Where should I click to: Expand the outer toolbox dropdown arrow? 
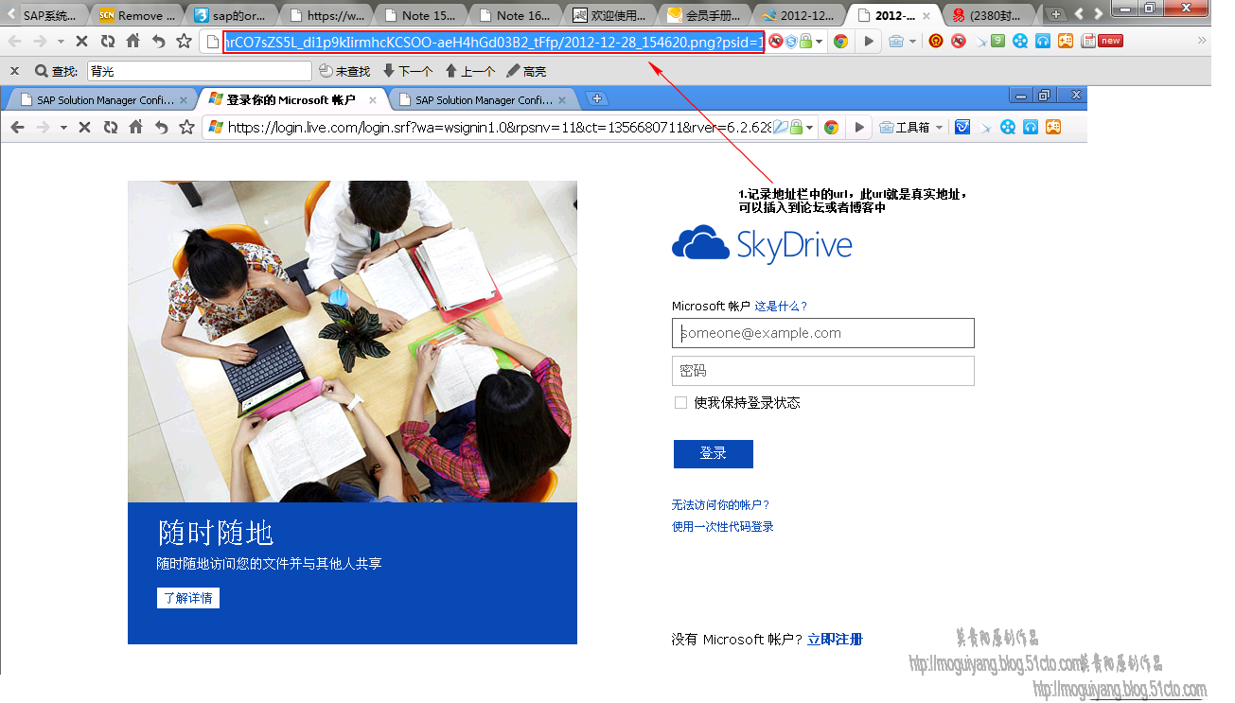pyautogui.click(x=912, y=43)
